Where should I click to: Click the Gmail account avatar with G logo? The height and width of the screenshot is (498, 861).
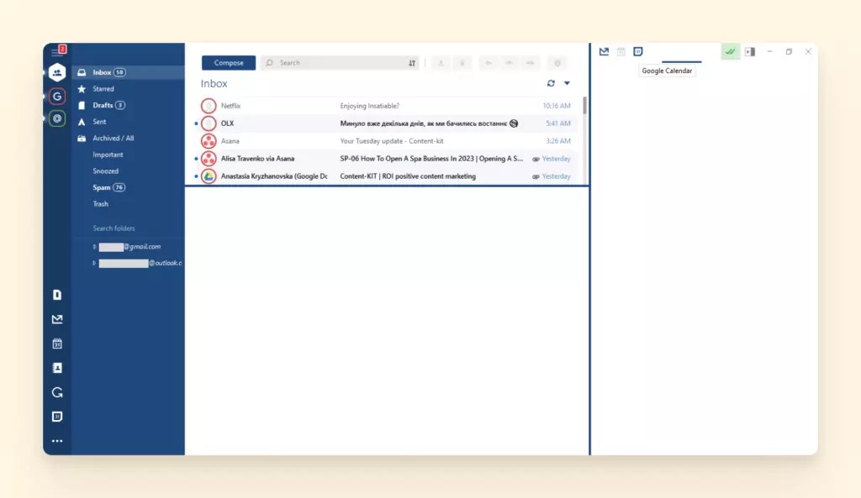(x=57, y=96)
